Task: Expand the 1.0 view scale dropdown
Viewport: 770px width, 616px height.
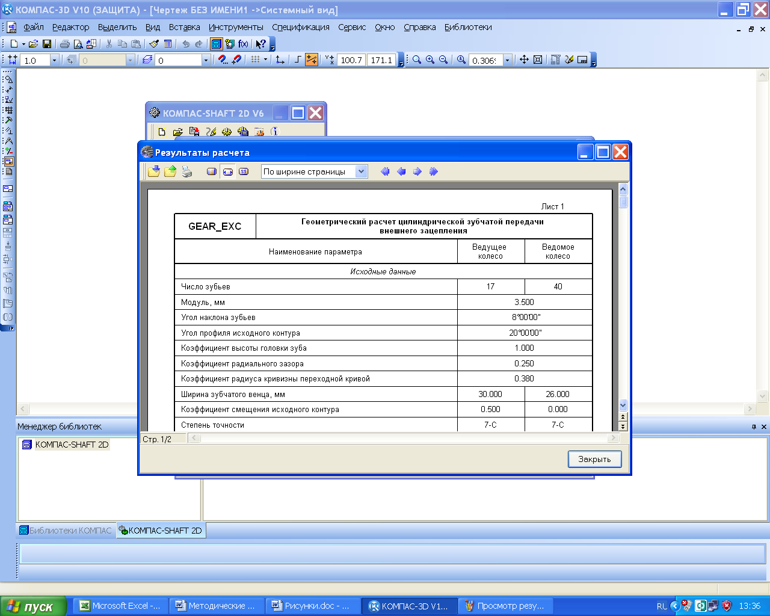Action: 54,60
